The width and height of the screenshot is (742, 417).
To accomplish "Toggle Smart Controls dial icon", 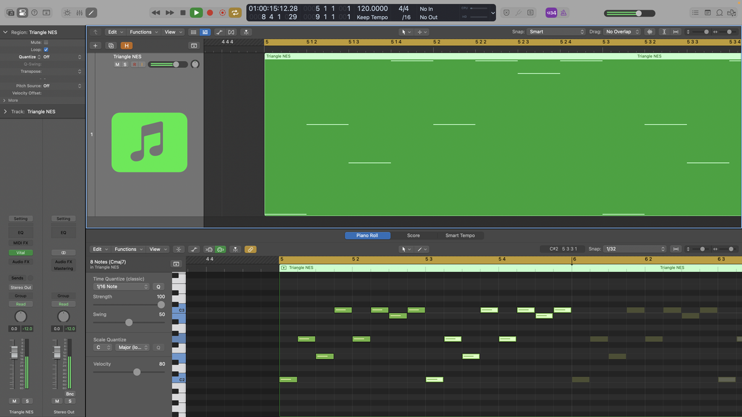I will [67, 12].
